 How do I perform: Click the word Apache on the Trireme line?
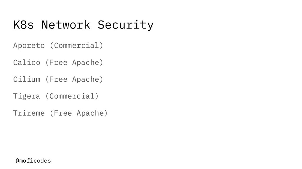(90, 113)
